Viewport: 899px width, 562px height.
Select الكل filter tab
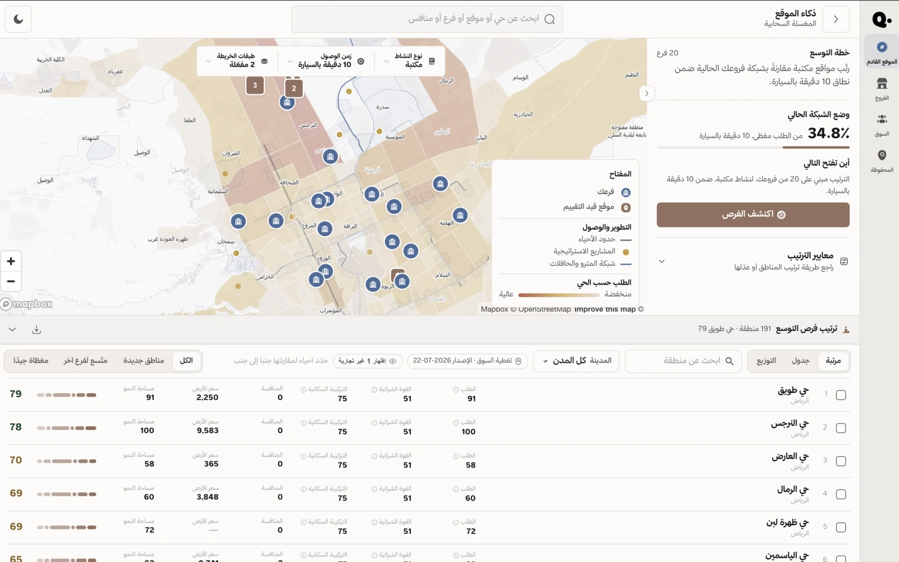point(186,361)
